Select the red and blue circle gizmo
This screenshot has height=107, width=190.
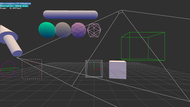point(8,69)
